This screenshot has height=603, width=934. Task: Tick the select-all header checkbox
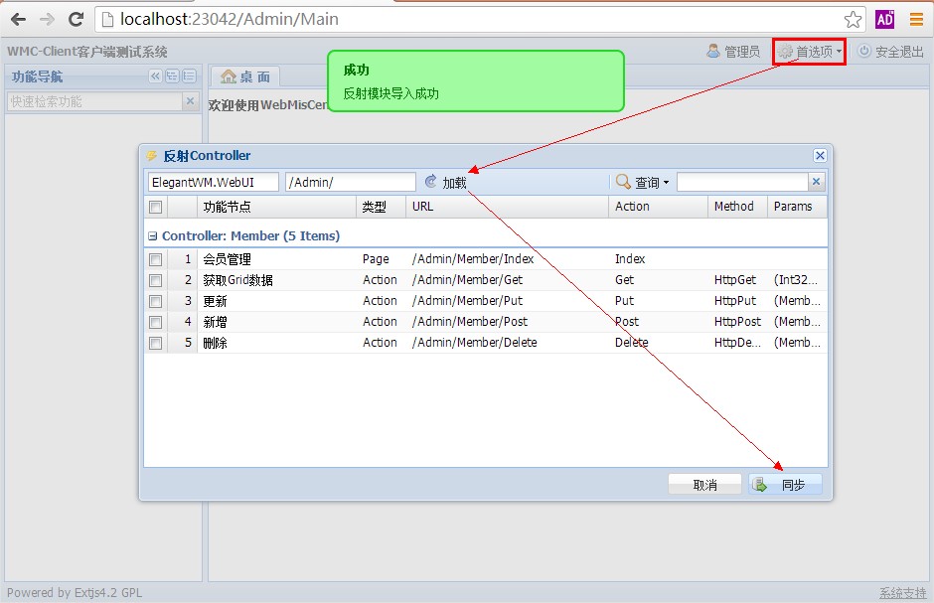(155, 207)
